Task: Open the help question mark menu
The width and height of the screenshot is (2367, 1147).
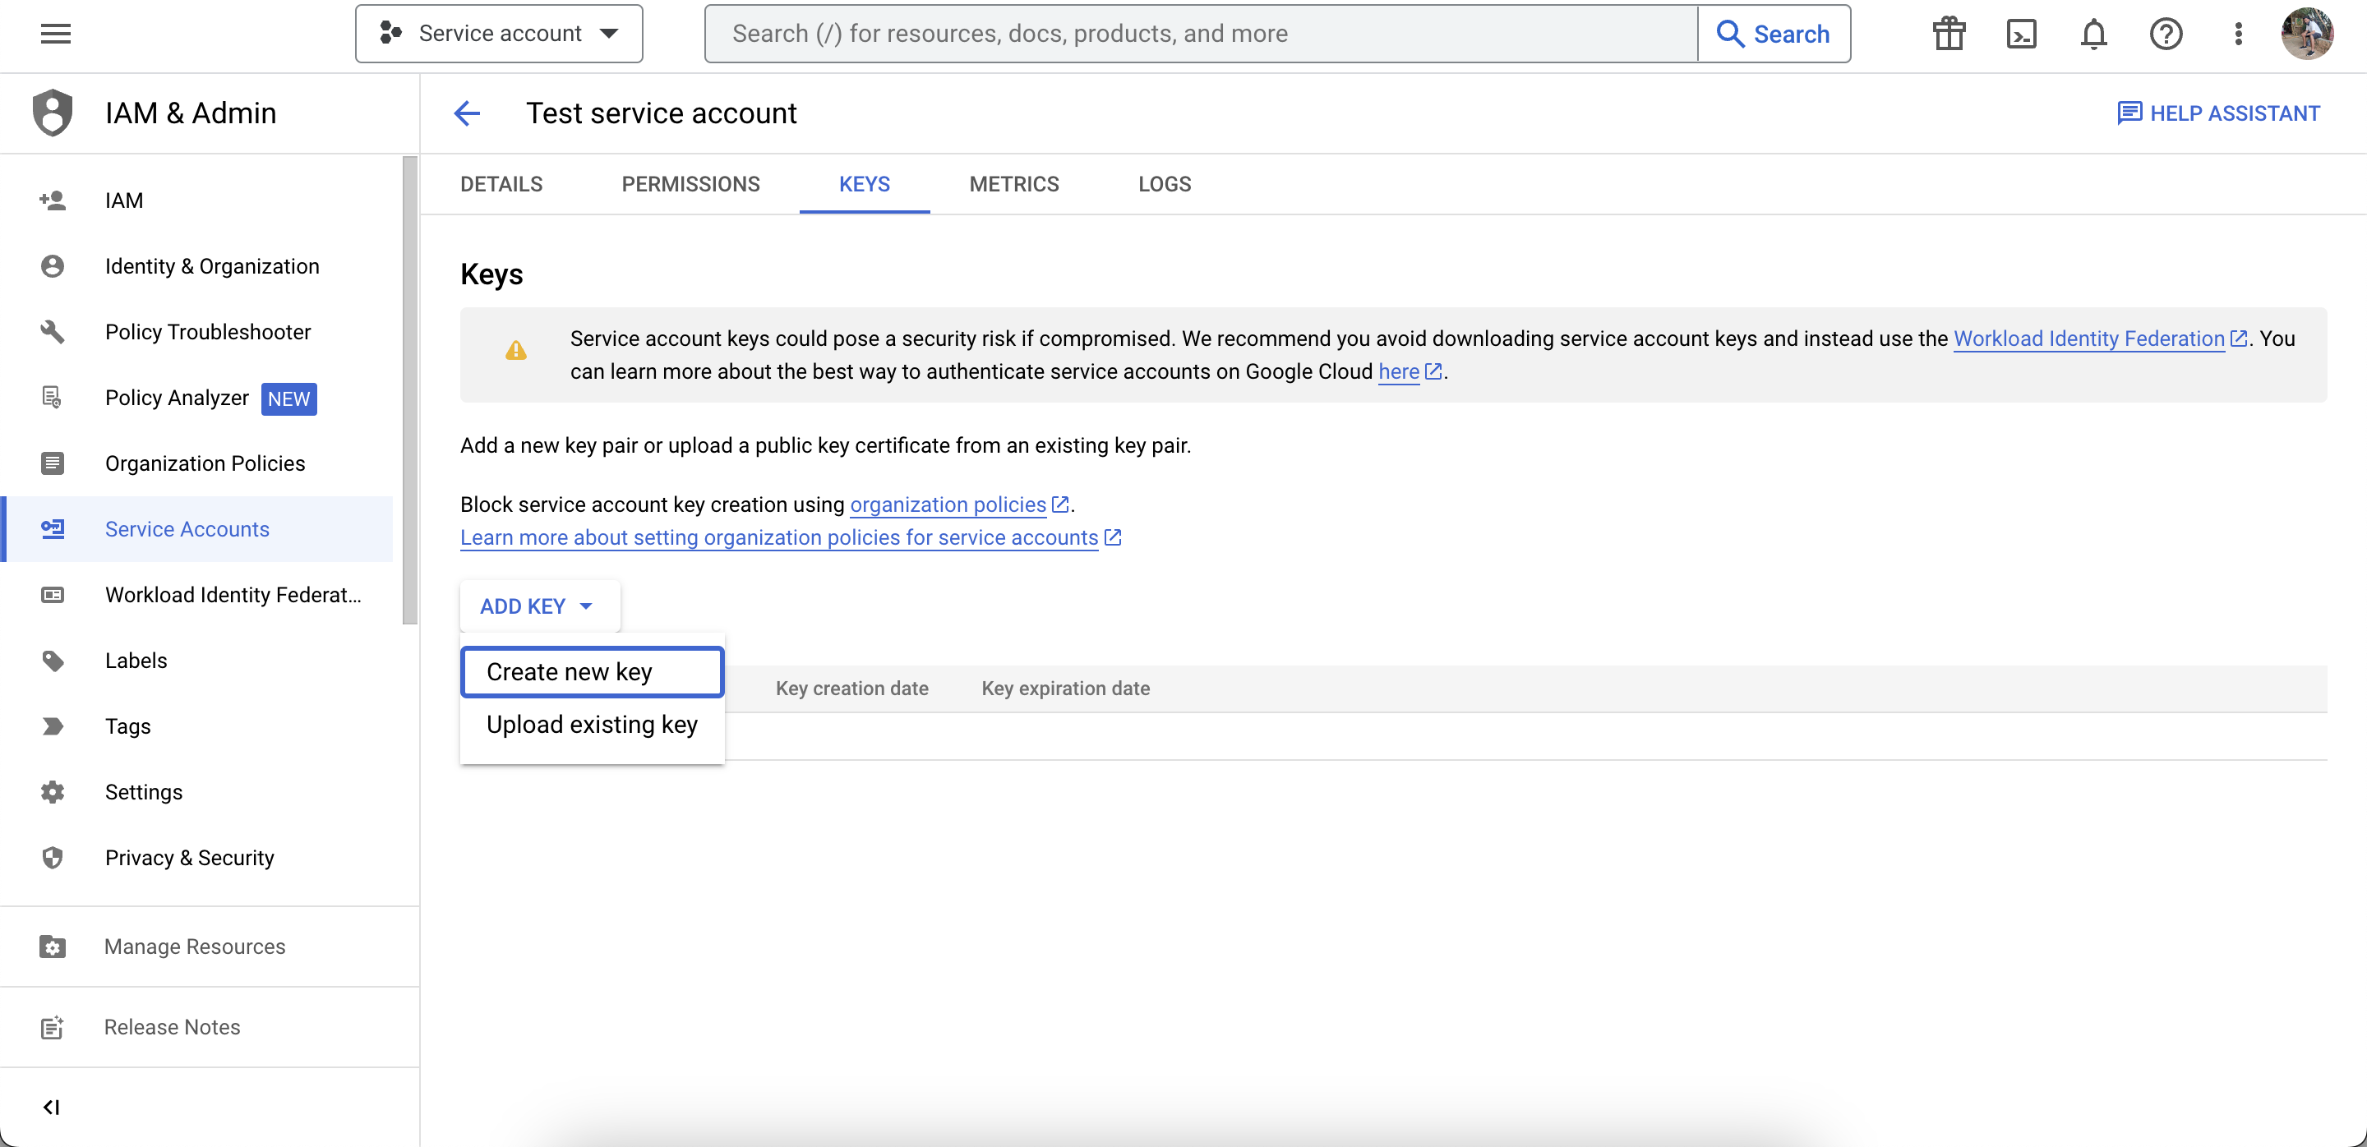Action: [2166, 34]
